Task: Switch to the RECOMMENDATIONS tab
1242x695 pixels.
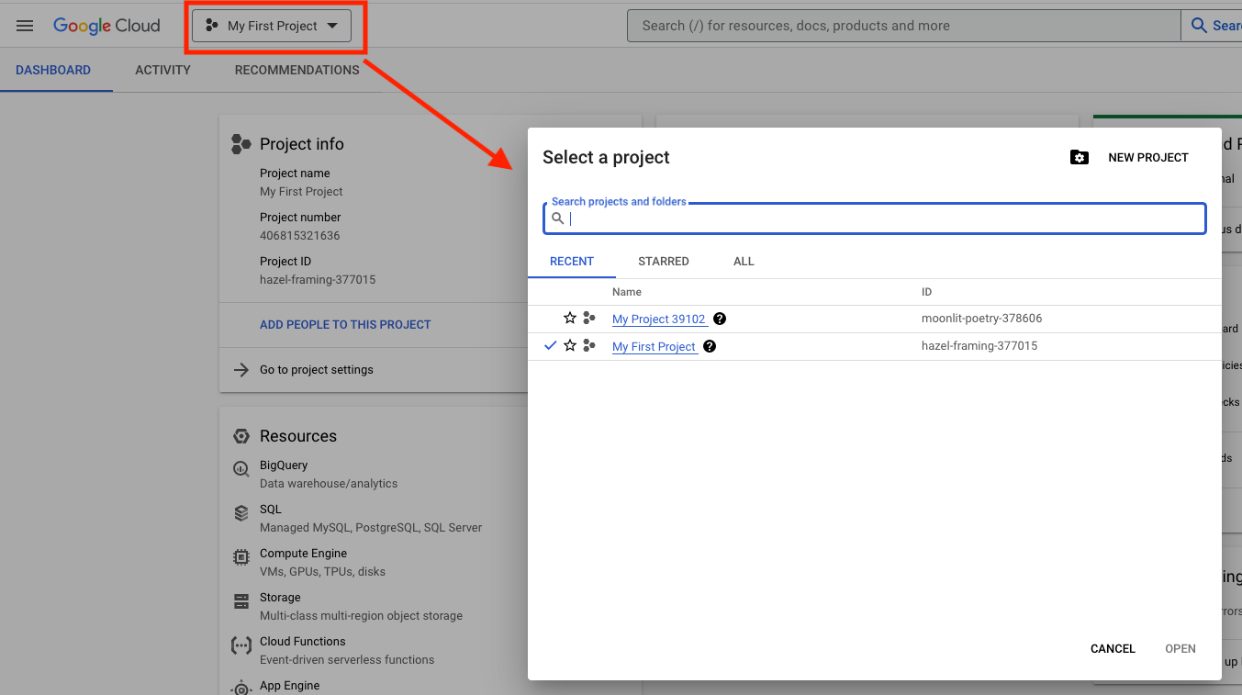Action: tap(297, 70)
